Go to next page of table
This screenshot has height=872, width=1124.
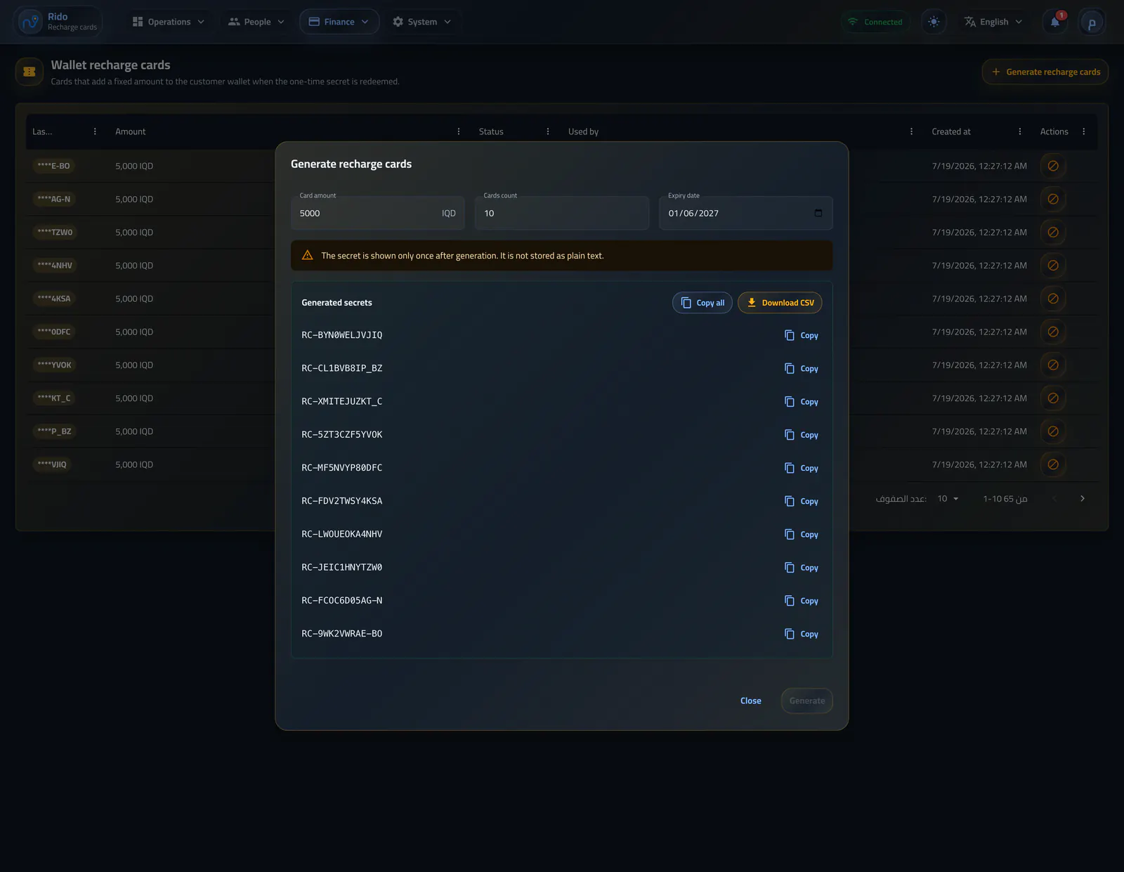[x=1083, y=498]
